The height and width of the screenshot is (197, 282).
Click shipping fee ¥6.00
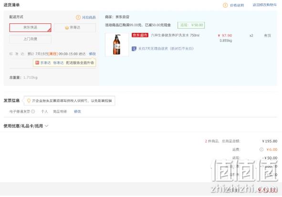[272, 149]
